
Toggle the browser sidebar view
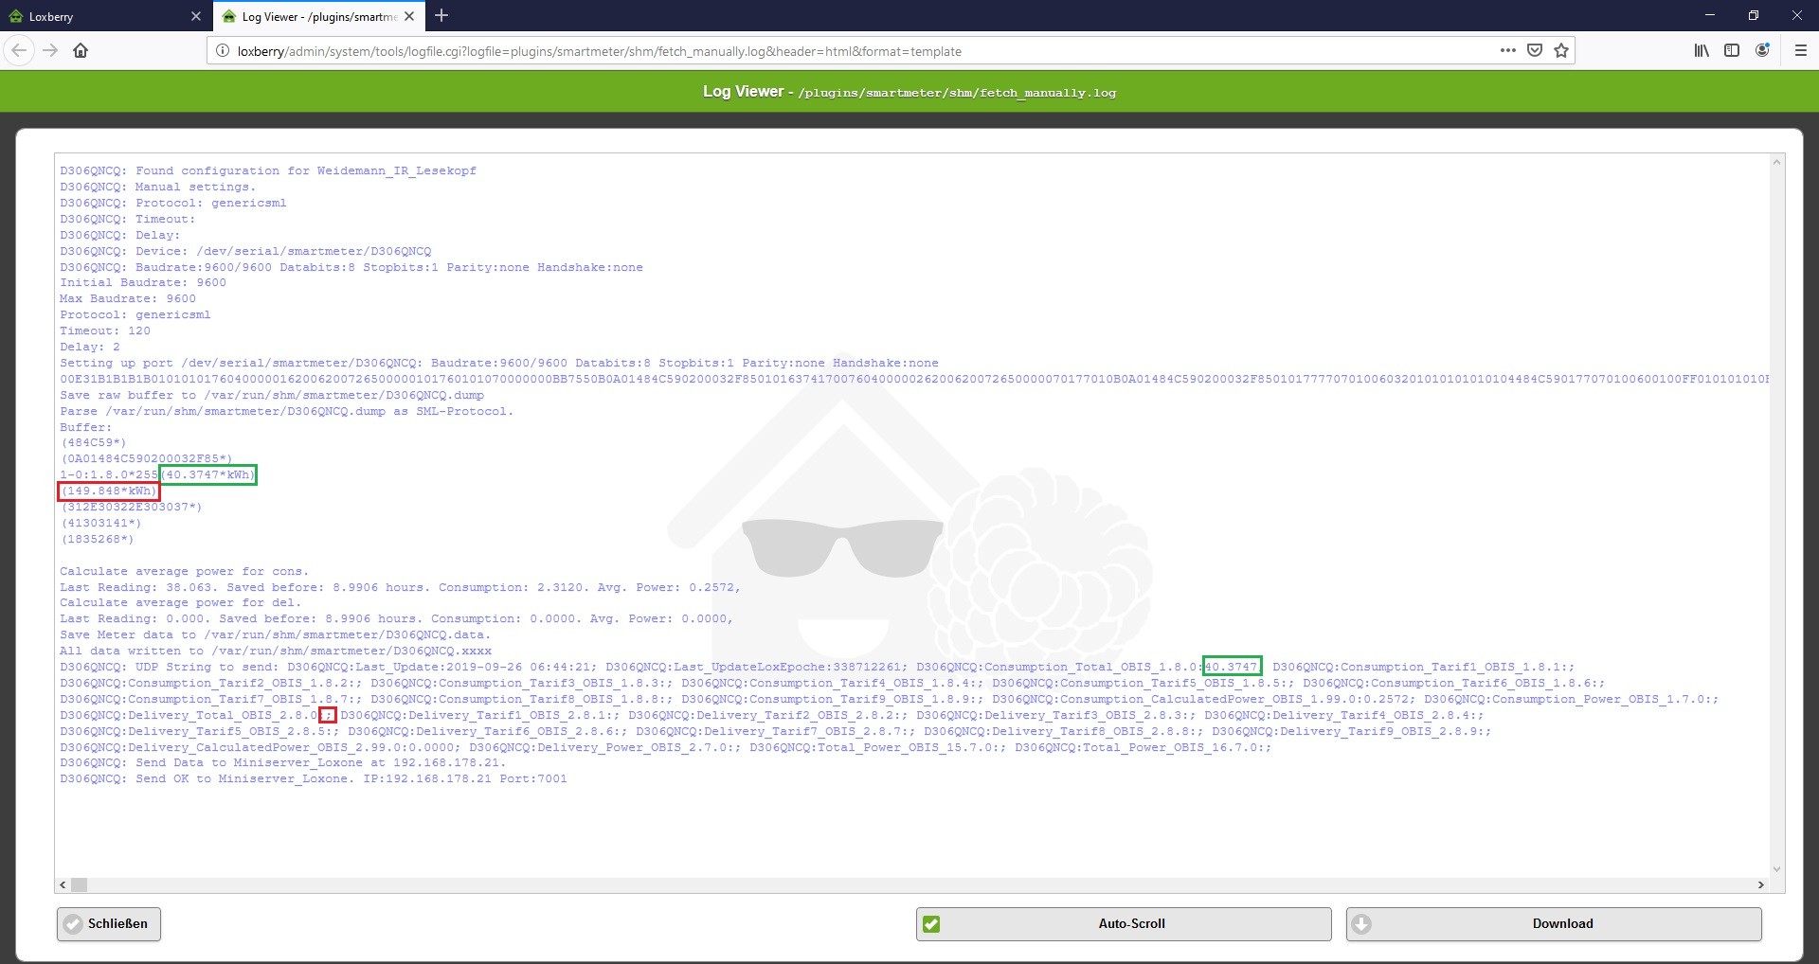point(1732,51)
